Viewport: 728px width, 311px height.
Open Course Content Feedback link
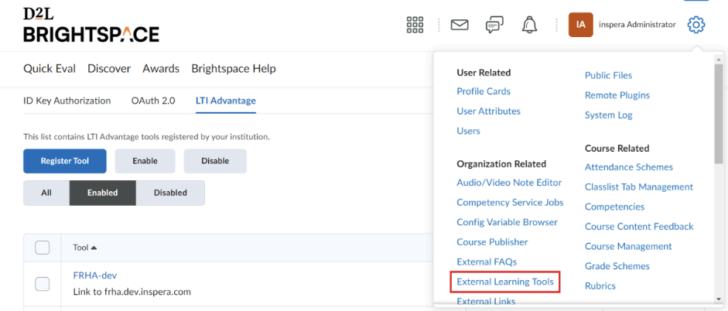639,227
